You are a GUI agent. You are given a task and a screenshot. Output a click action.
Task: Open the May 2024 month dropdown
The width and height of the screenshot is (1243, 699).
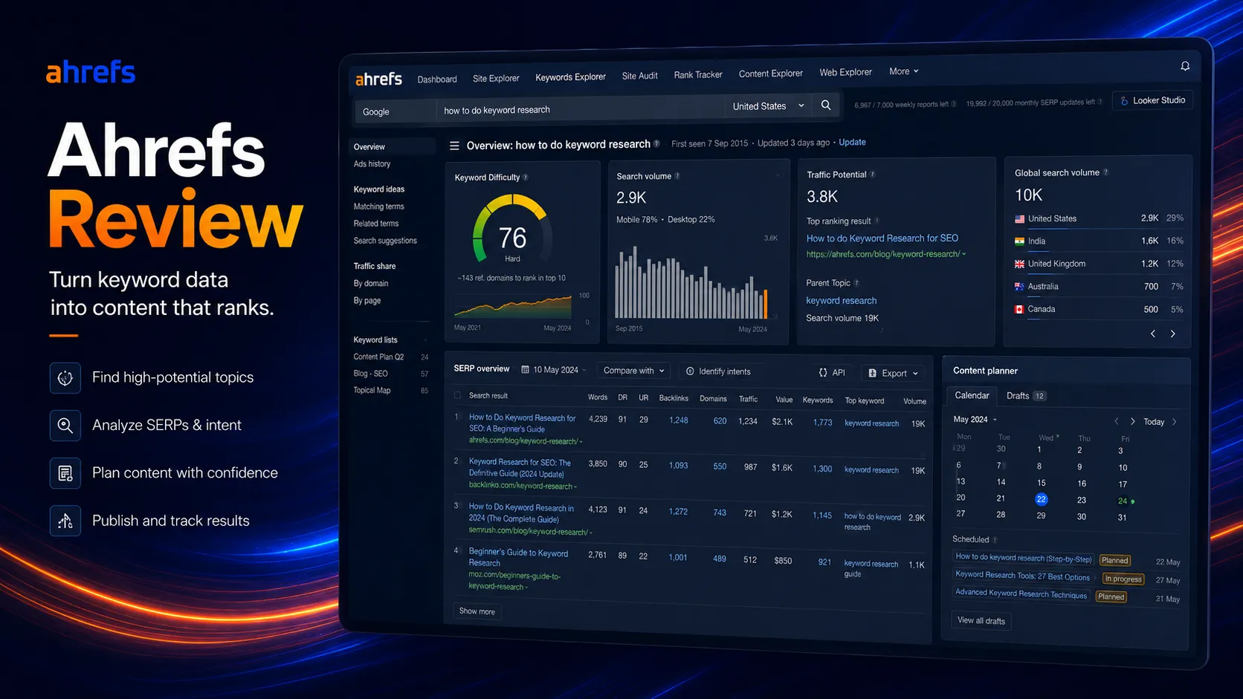coord(975,420)
